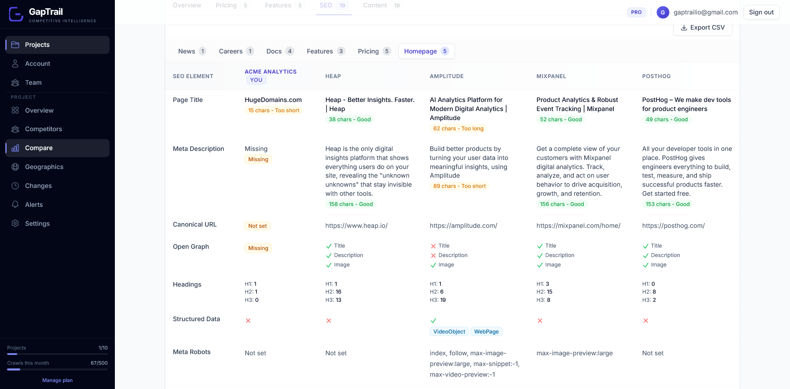
Task: Click Acme Analytics Structured Data cross icon
Action: click(x=248, y=321)
